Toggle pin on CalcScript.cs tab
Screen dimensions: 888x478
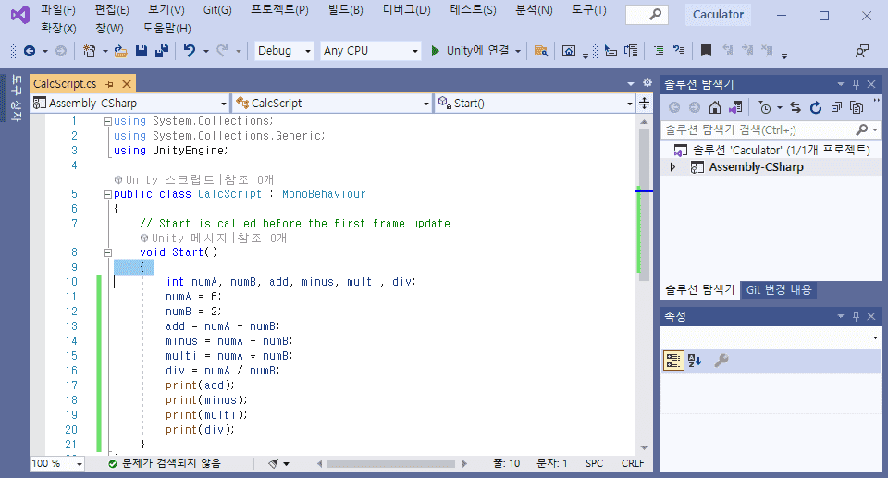(x=109, y=83)
